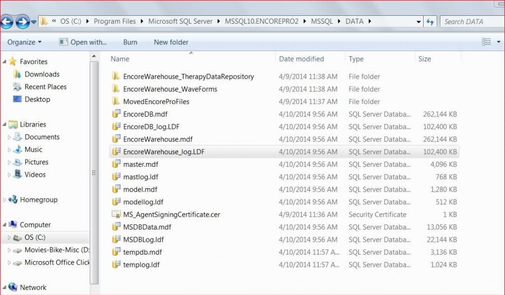Open the Organize menu
Screen dimensions: 505x295
[x=25, y=42]
